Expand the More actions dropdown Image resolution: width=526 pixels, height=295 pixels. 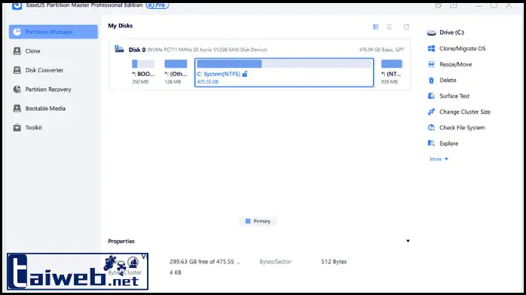coord(439,159)
